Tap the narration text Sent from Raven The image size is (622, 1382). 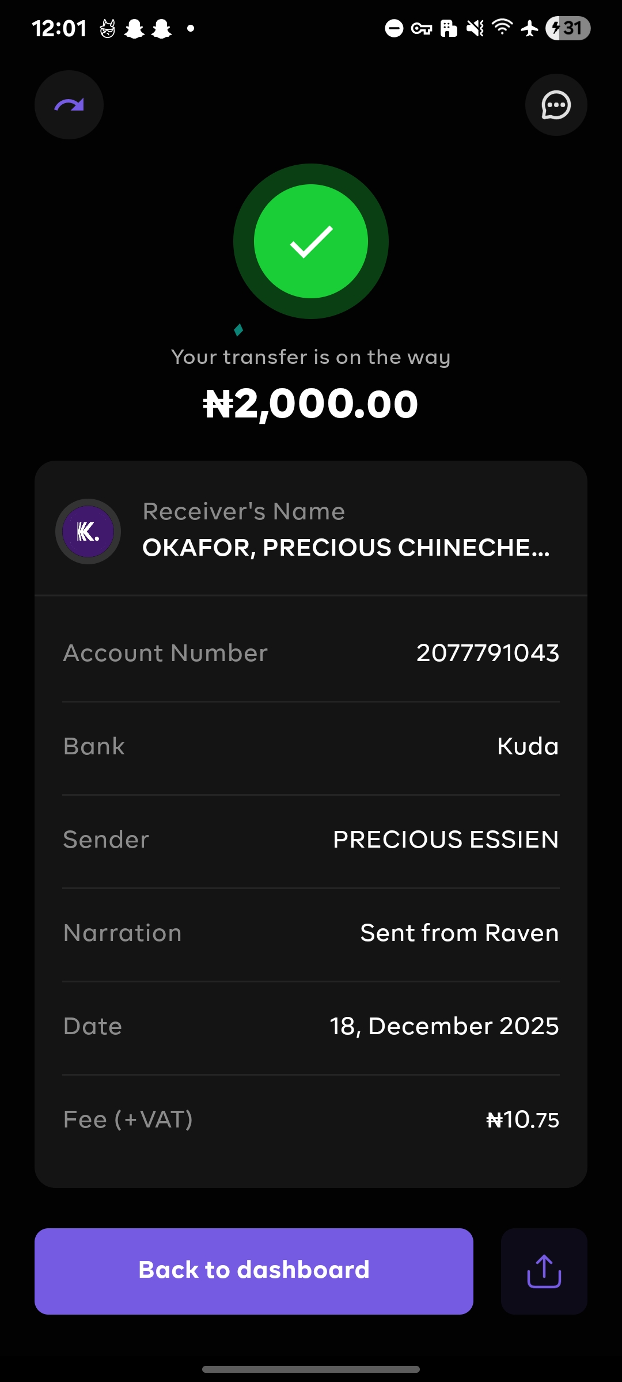459,933
